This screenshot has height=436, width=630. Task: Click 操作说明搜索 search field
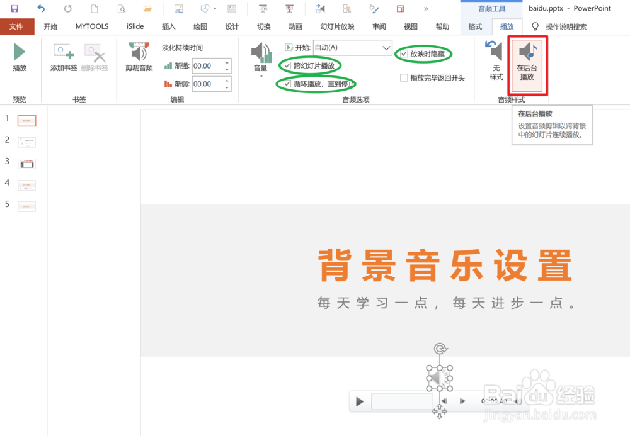[565, 26]
